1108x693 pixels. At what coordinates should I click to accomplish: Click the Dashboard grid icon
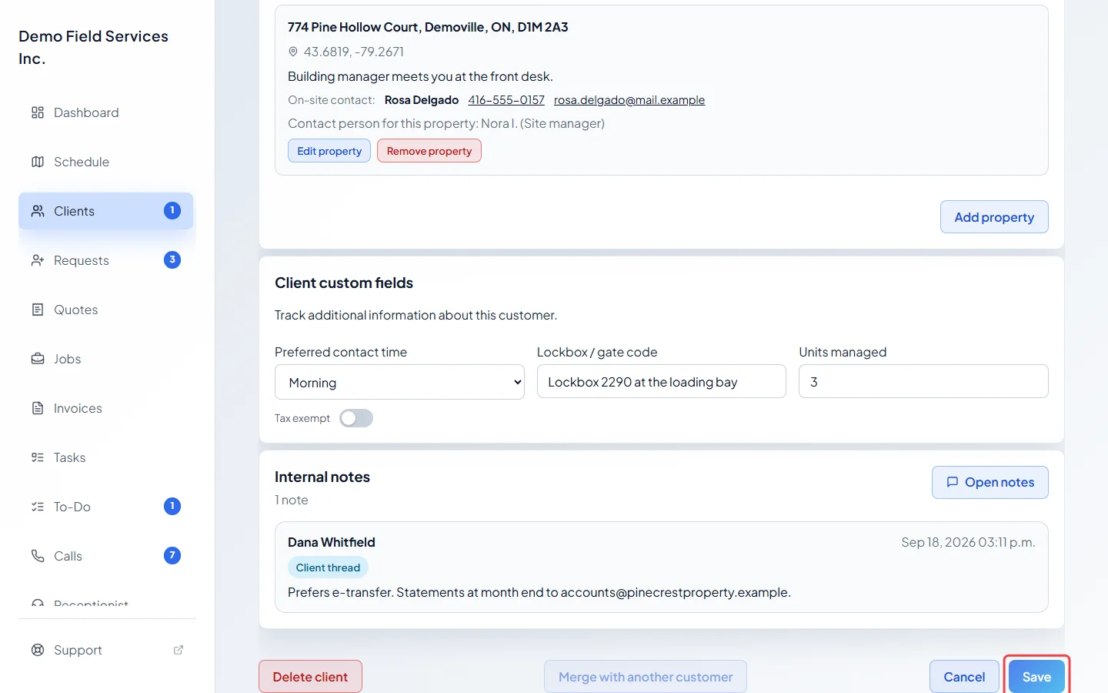[38, 112]
